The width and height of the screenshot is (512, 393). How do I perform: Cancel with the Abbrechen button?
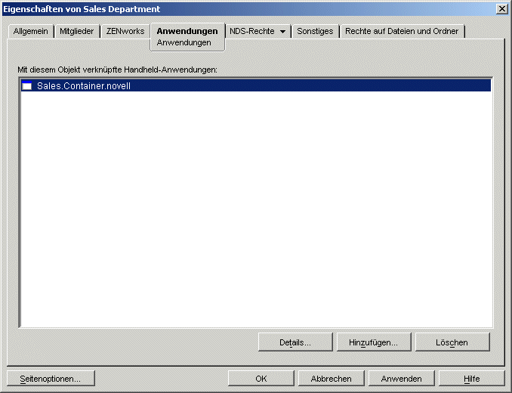(x=331, y=379)
